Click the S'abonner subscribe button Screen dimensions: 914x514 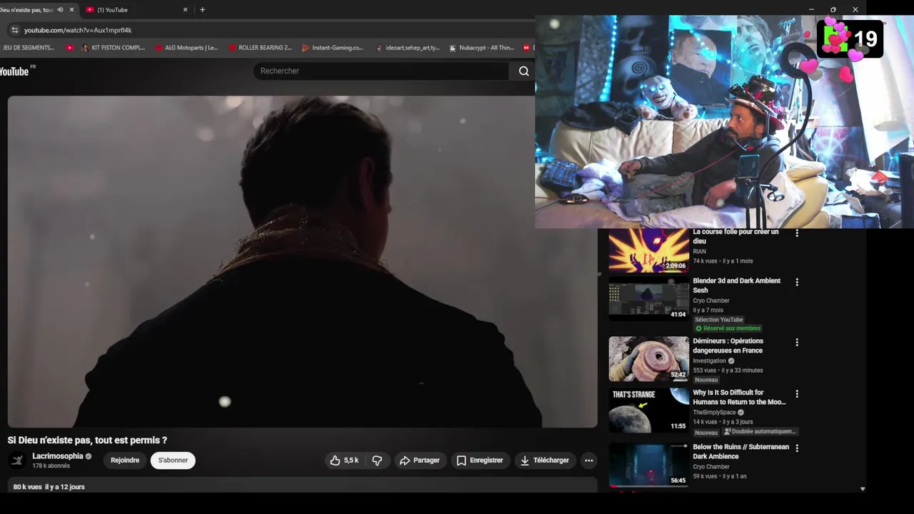(x=173, y=460)
